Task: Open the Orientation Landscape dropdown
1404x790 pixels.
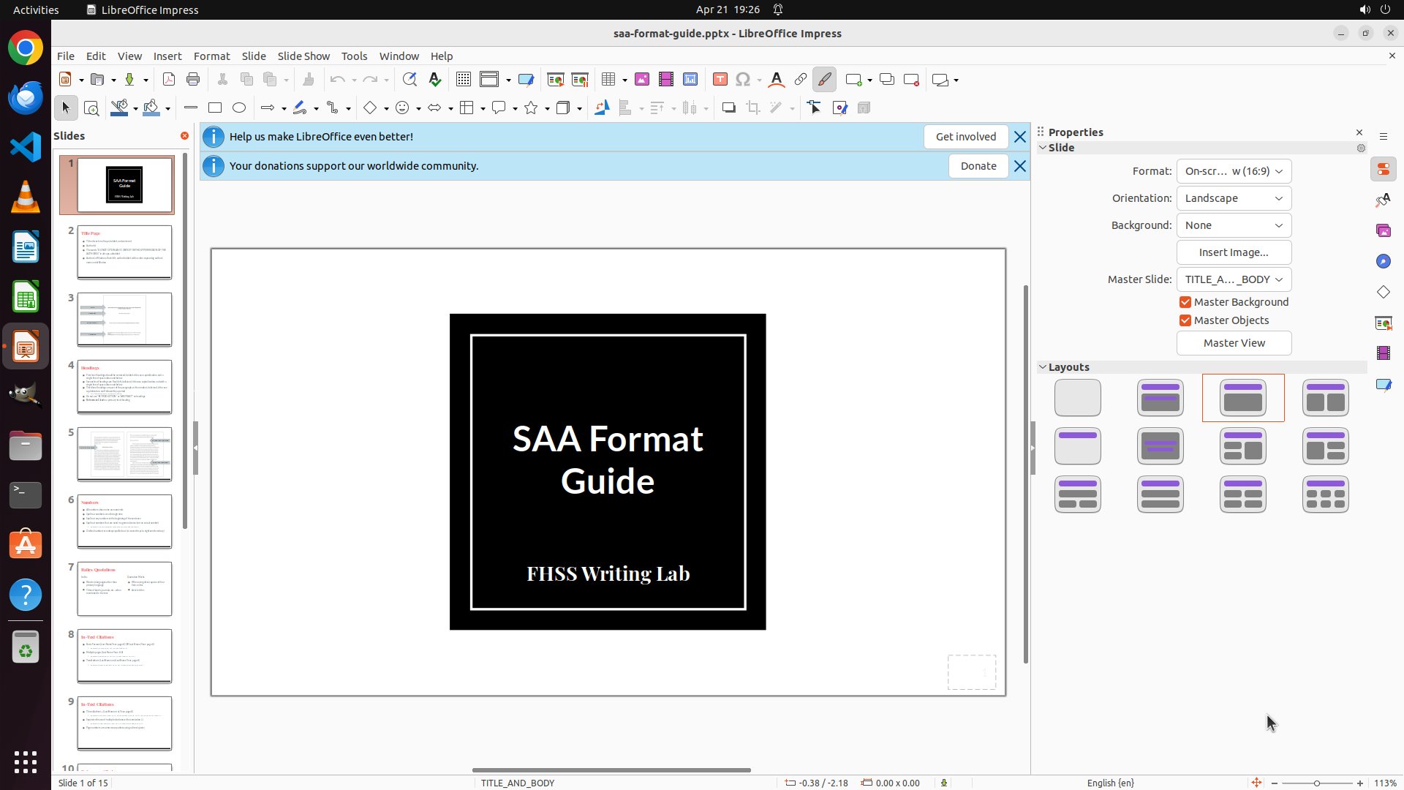Action: coord(1234,198)
